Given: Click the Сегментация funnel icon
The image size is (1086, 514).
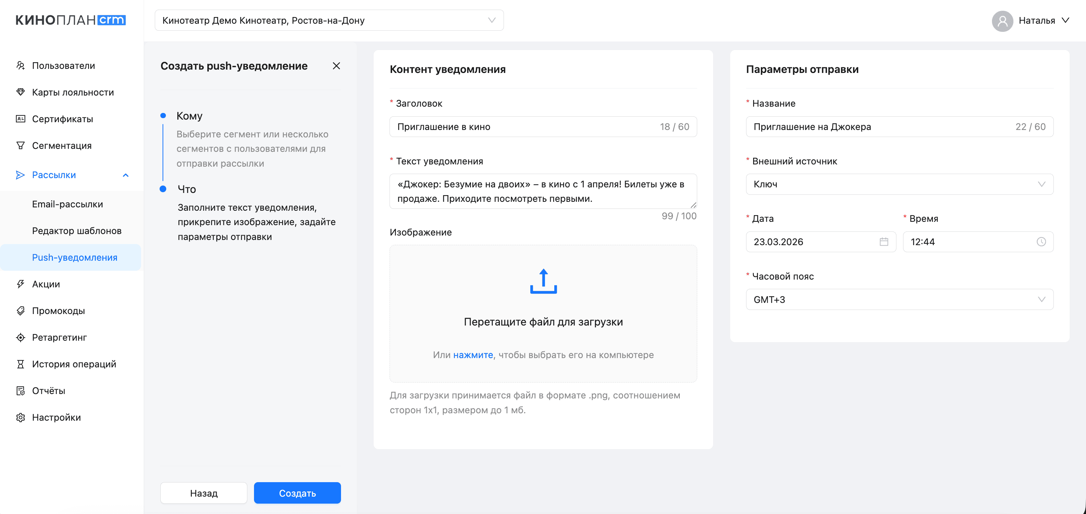Looking at the screenshot, I should [20, 146].
